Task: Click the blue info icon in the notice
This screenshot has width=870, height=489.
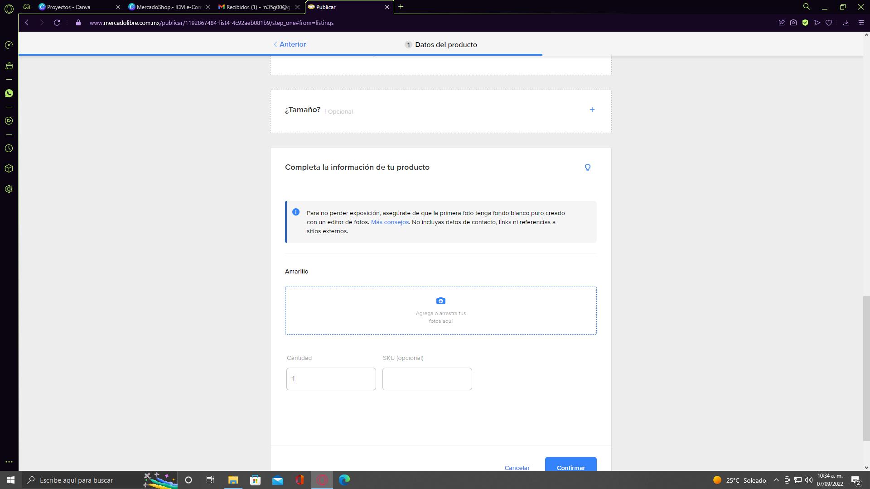Action: [x=296, y=212]
